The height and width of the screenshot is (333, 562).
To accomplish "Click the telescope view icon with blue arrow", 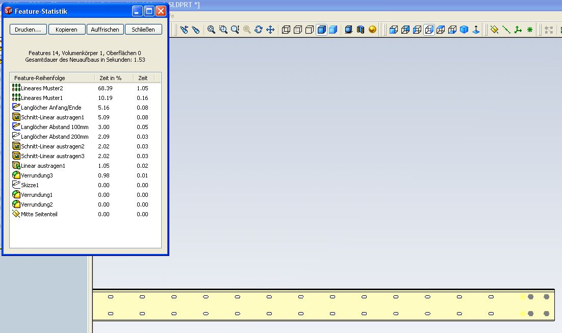I will (x=184, y=30).
